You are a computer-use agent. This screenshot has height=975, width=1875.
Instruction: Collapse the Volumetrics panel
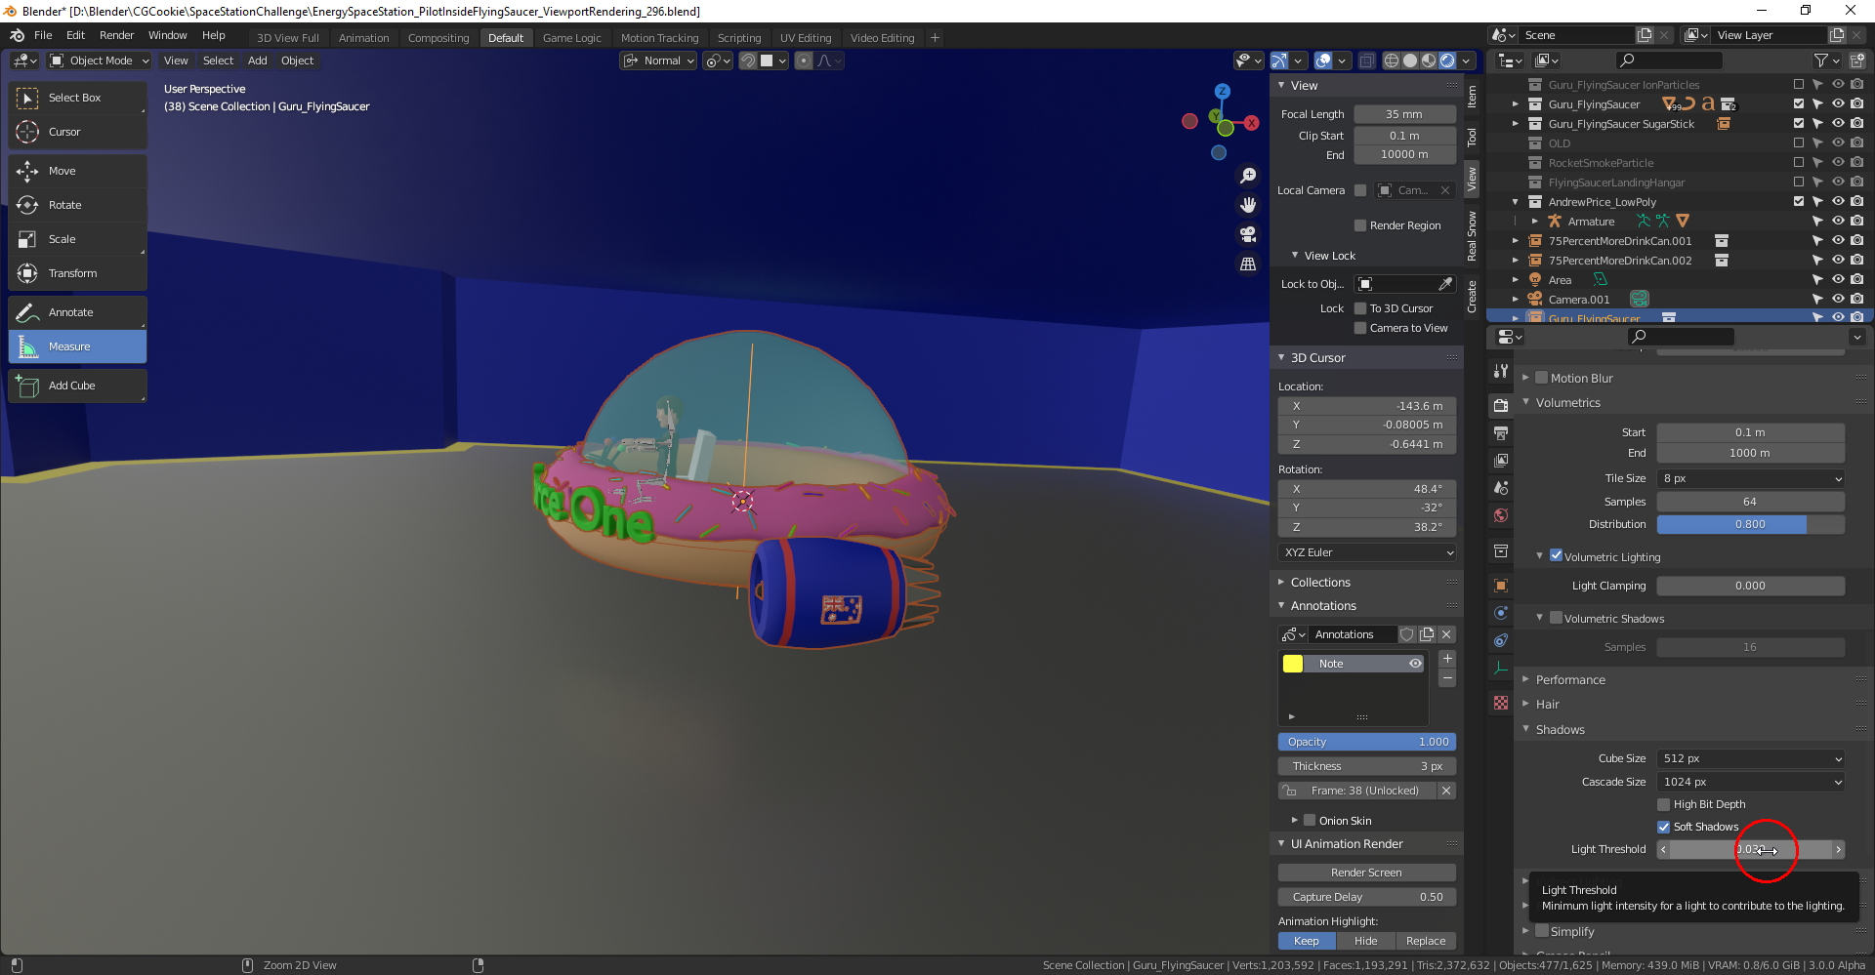(x=1567, y=403)
